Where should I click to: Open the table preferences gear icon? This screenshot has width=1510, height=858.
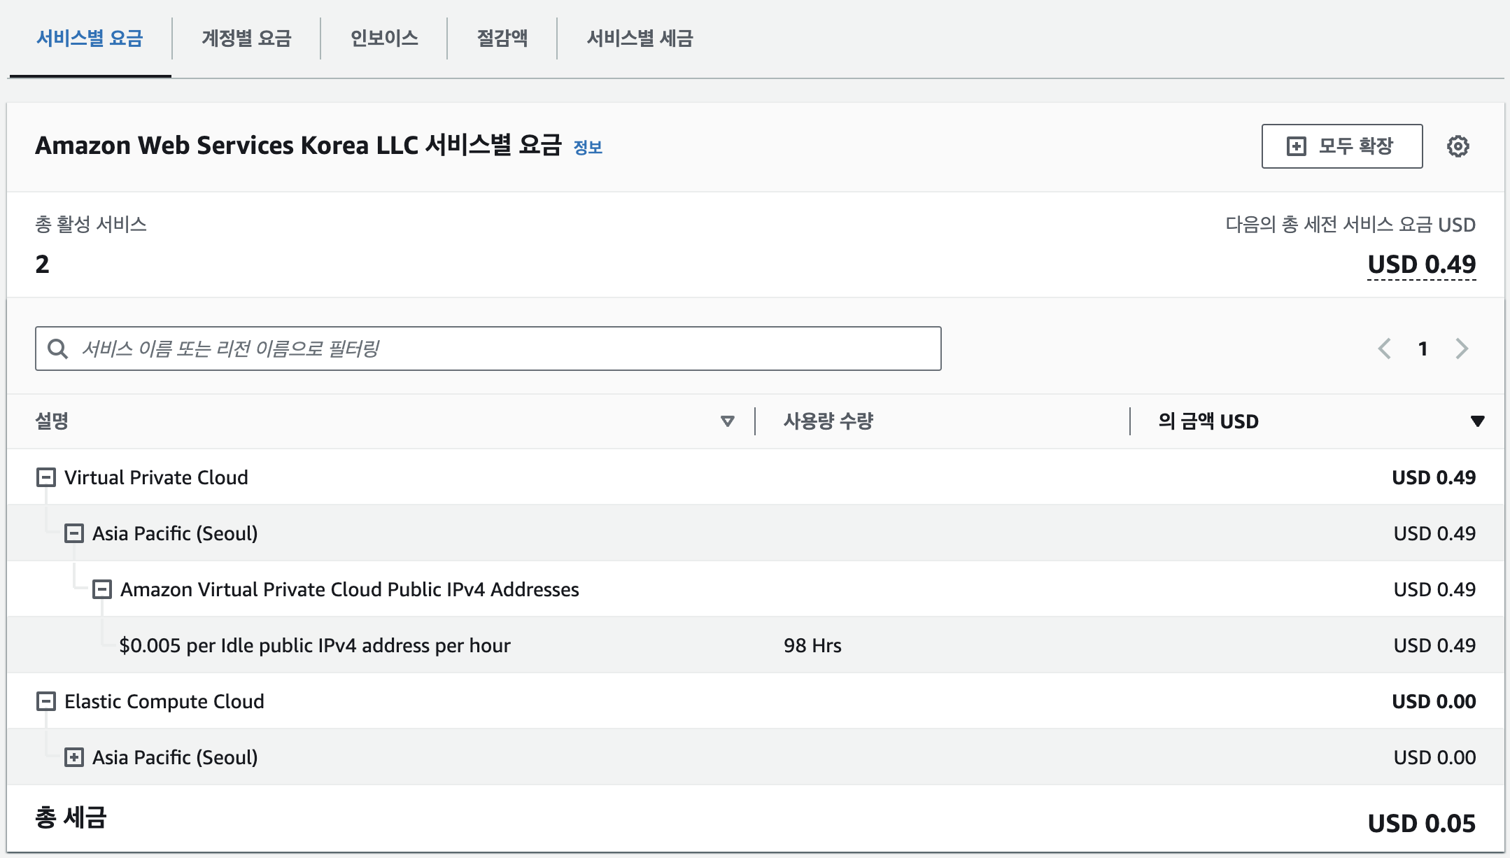click(x=1458, y=146)
